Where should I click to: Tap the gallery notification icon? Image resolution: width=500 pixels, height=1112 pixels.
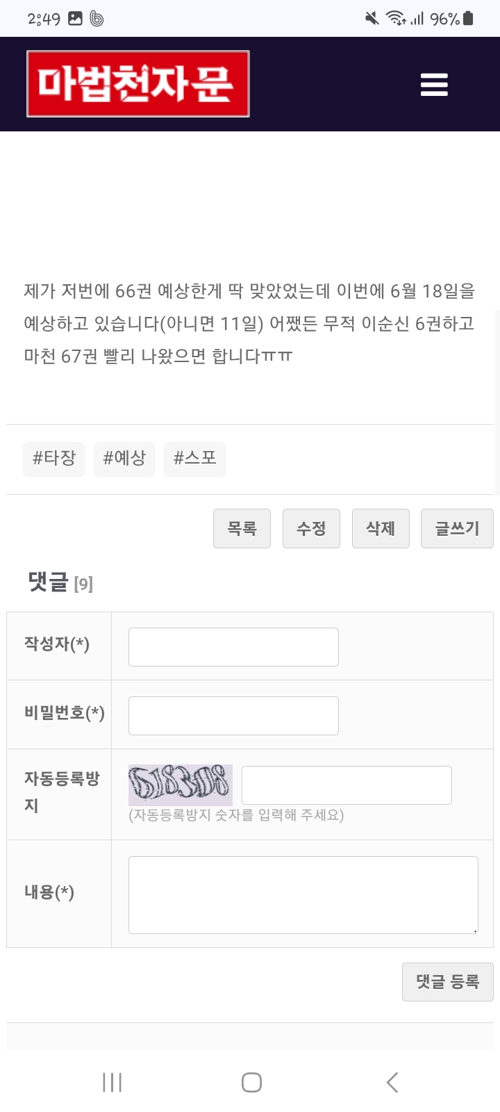(75, 19)
